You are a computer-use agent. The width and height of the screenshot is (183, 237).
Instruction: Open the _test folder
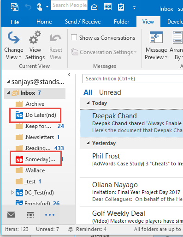[x=30, y=182]
